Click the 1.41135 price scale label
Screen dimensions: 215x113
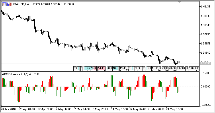tap(206, 7)
